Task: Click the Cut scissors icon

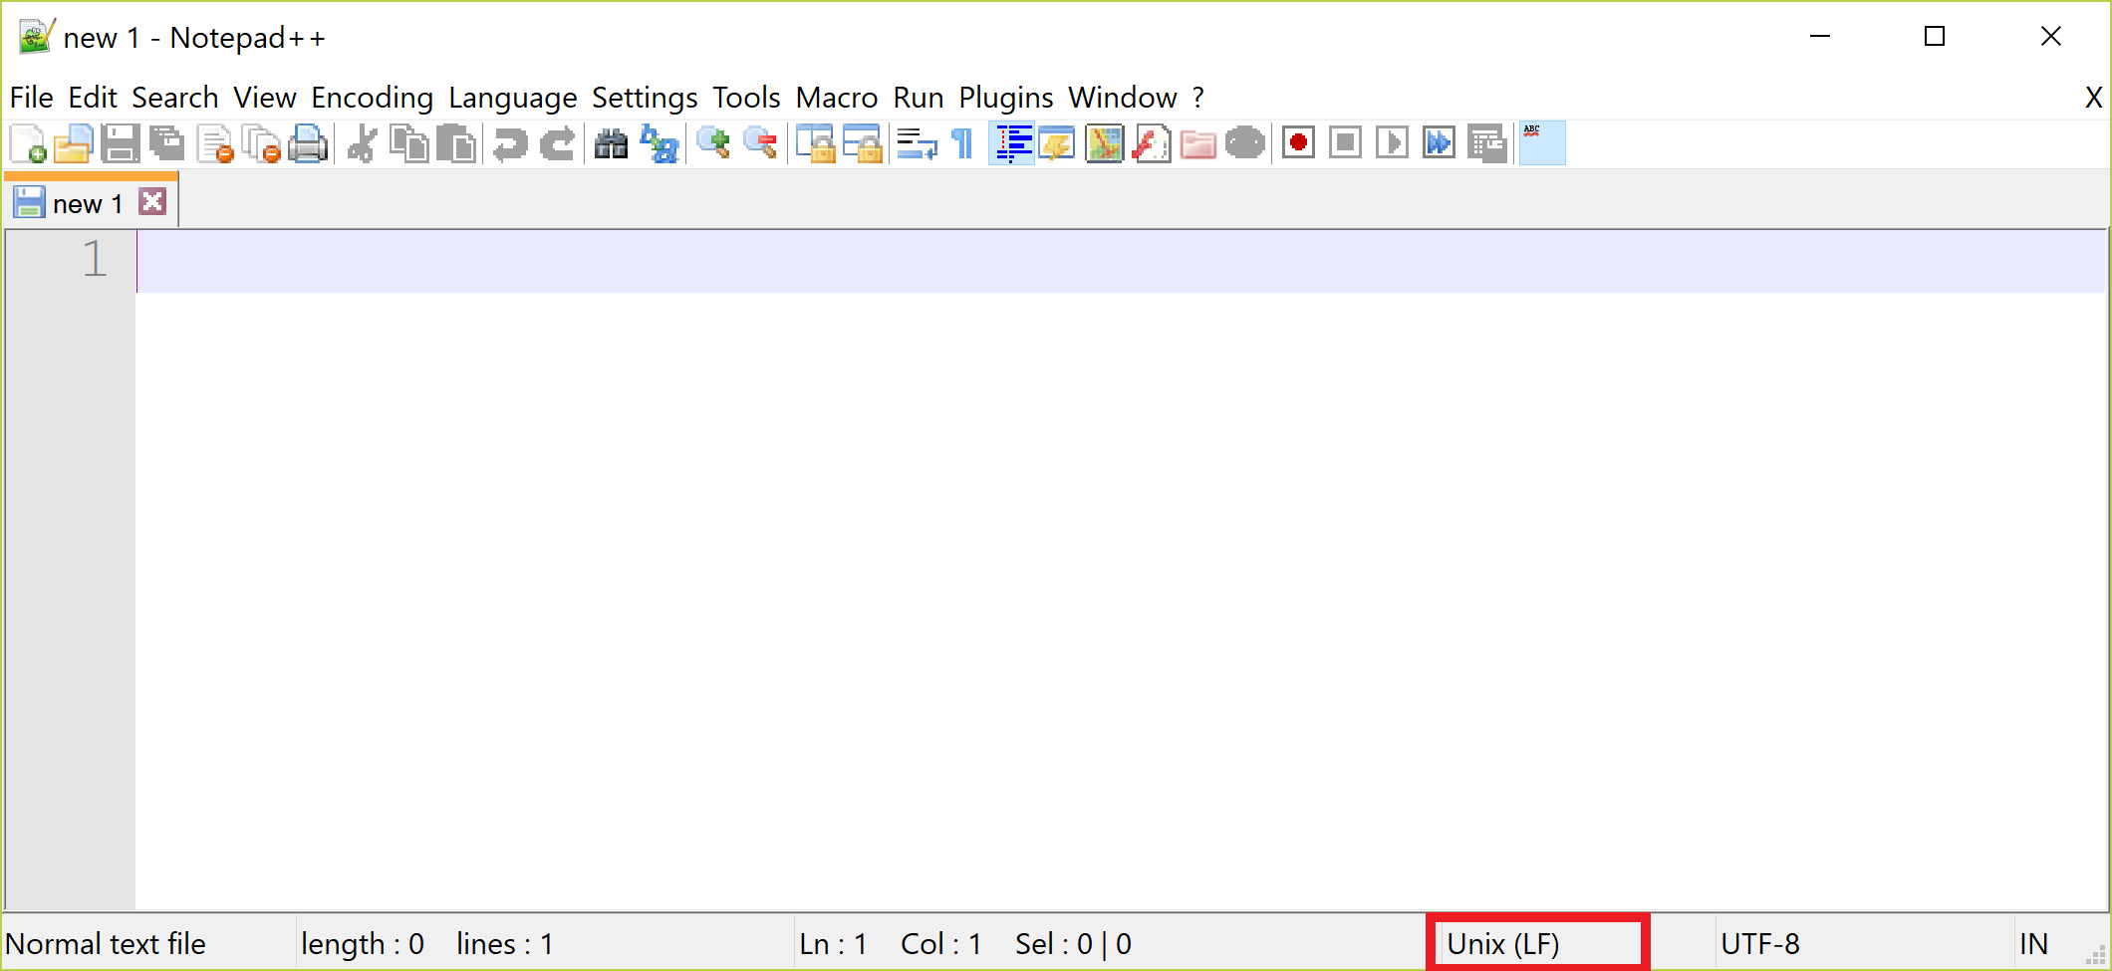Action: (363, 144)
